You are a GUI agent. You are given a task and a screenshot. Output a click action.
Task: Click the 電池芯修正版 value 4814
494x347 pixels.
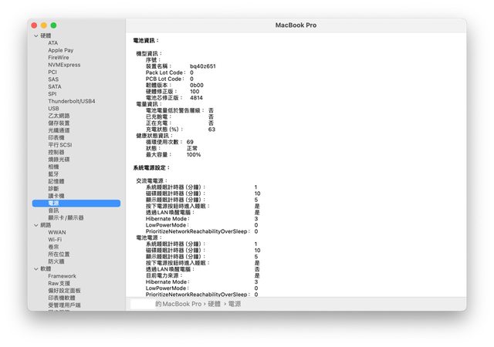pos(196,98)
